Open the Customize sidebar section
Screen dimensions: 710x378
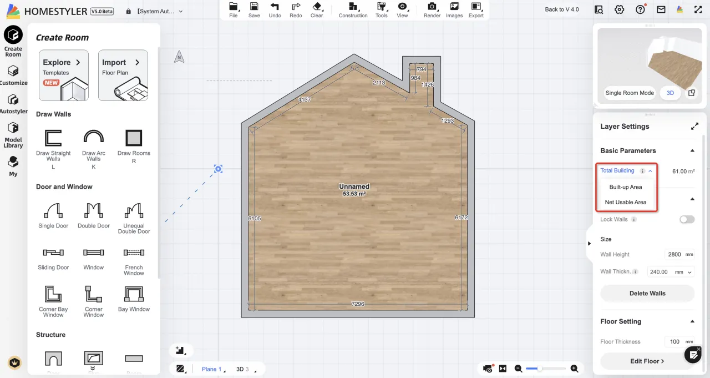tap(13, 75)
